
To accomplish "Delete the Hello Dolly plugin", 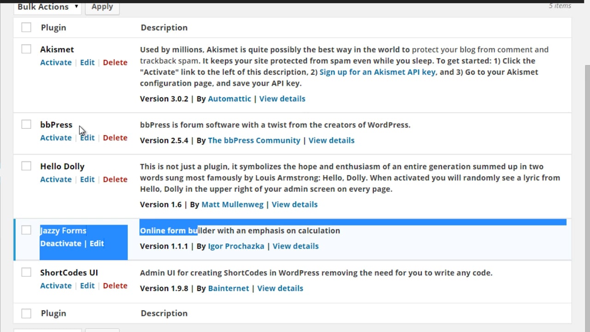I will (x=115, y=179).
